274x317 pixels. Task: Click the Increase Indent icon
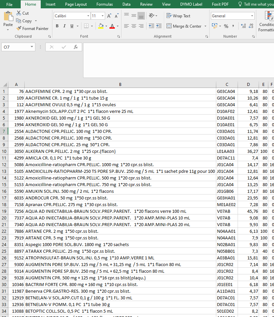point(159,26)
